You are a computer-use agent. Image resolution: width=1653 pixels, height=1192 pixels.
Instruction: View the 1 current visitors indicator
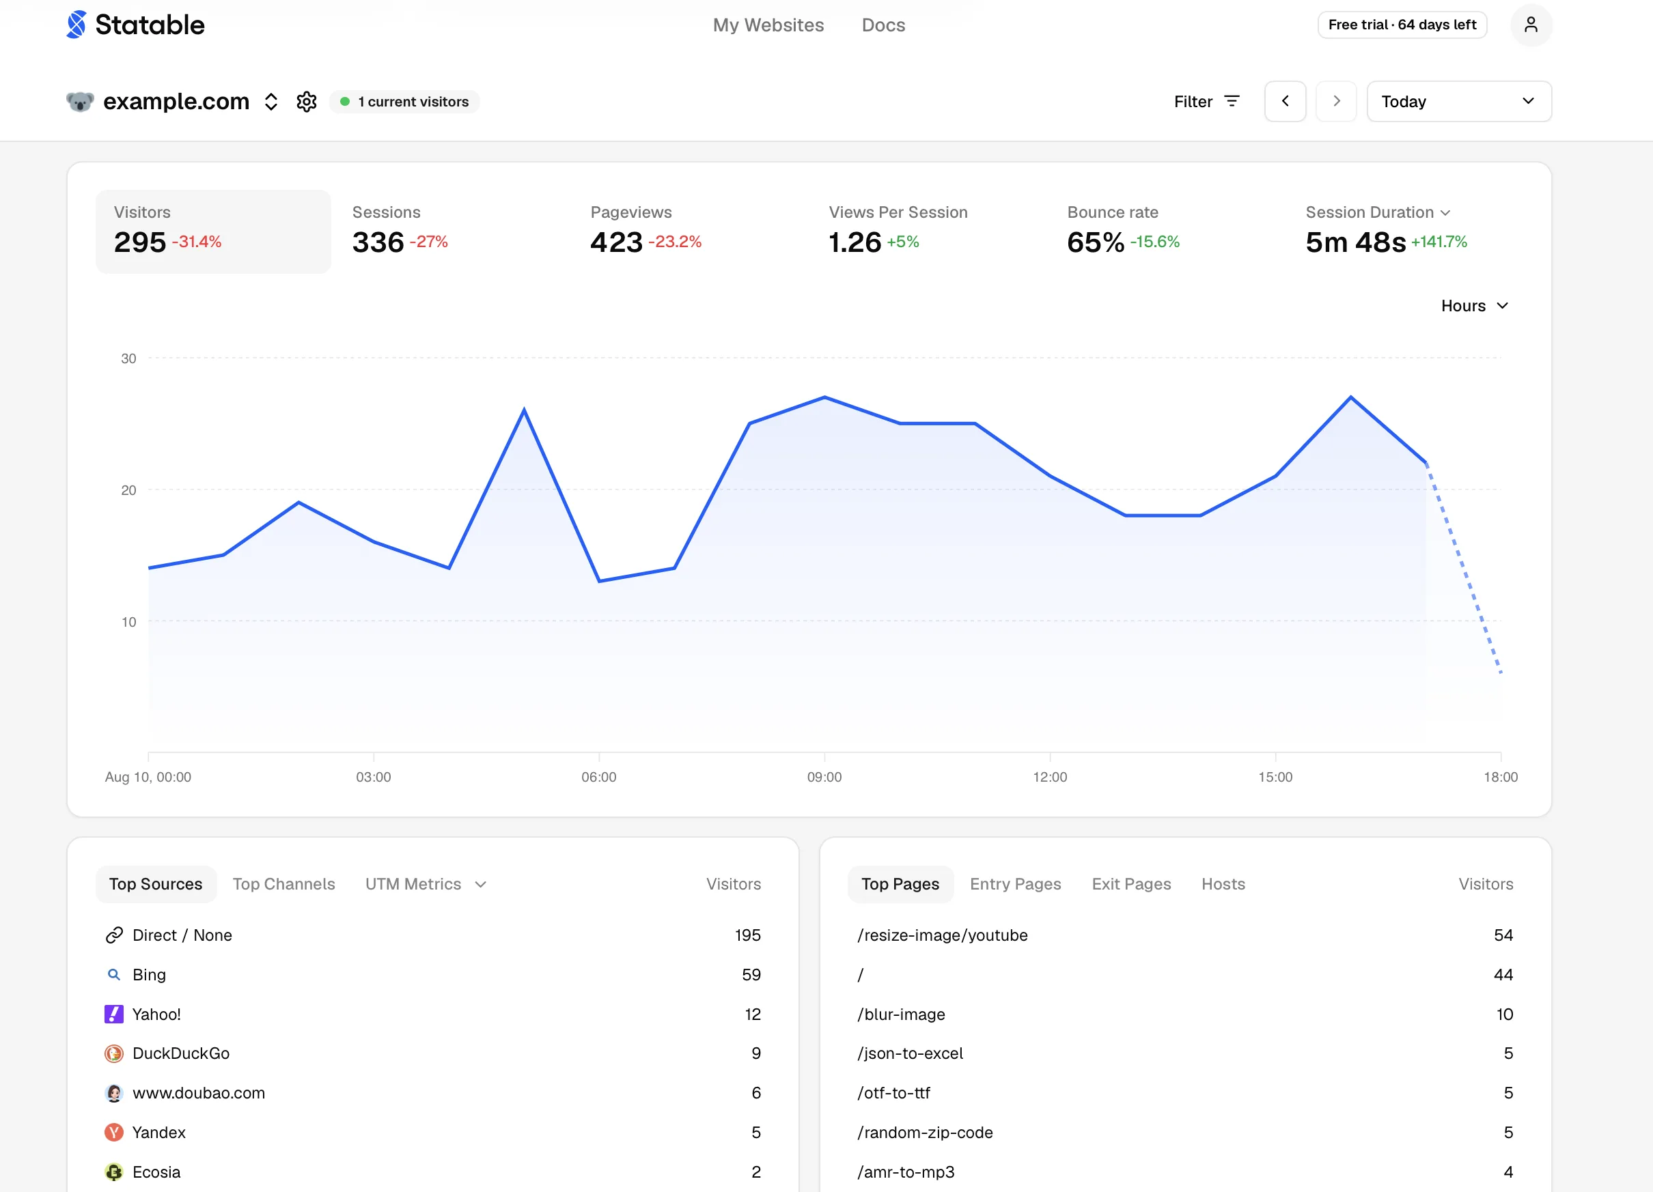pyautogui.click(x=404, y=101)
